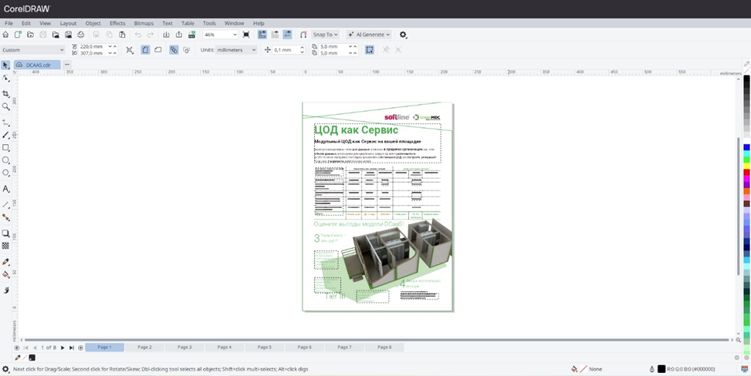Click the page width 220,0 mm field
The width and height of the screenshot is (751, 376).
(x=93, y=46)
